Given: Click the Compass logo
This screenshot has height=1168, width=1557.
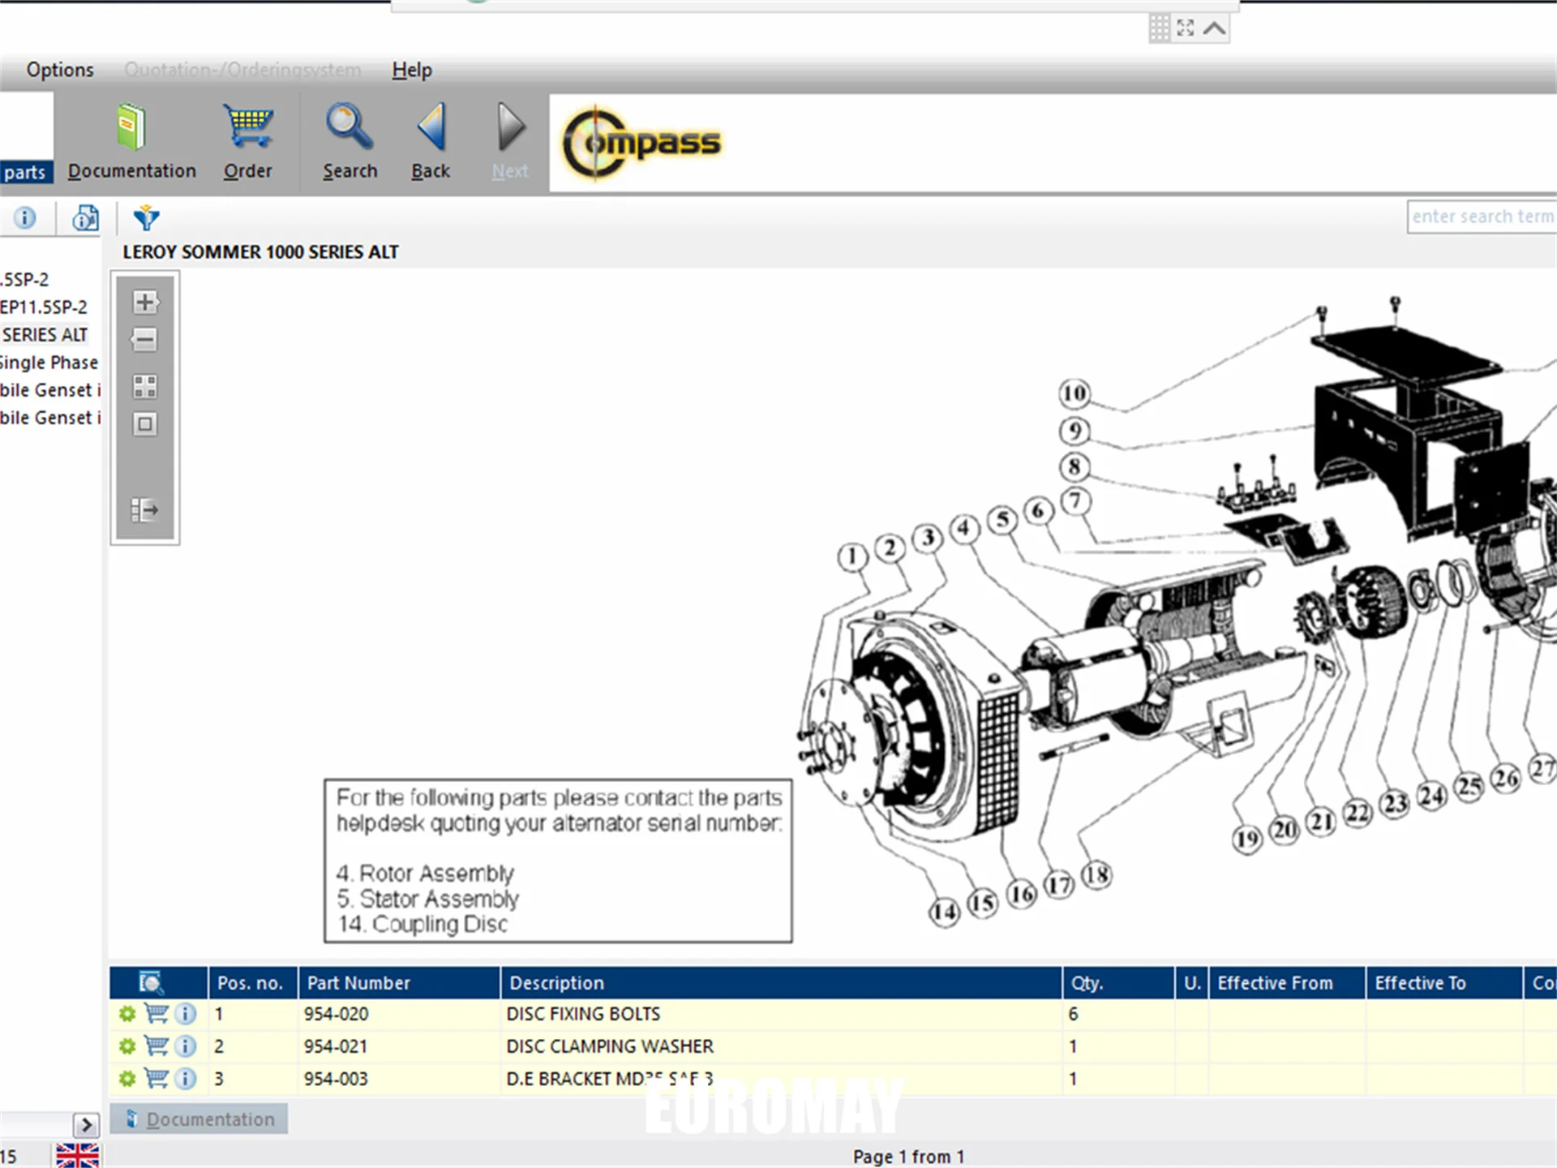Looking at the screenshot, I should coord(641,143).
